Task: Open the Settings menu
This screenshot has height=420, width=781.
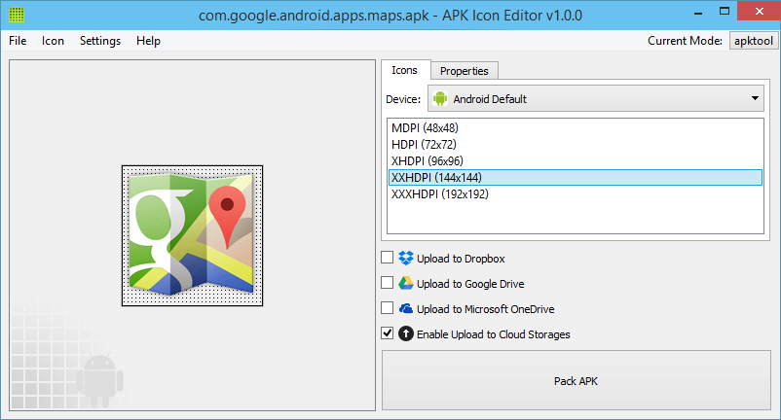Action: click(100, 41)
